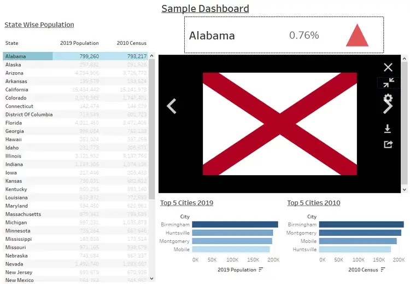Screen dimensions: 410x284
Task: Select Connecticut in state list
Action: pos(19,106)
